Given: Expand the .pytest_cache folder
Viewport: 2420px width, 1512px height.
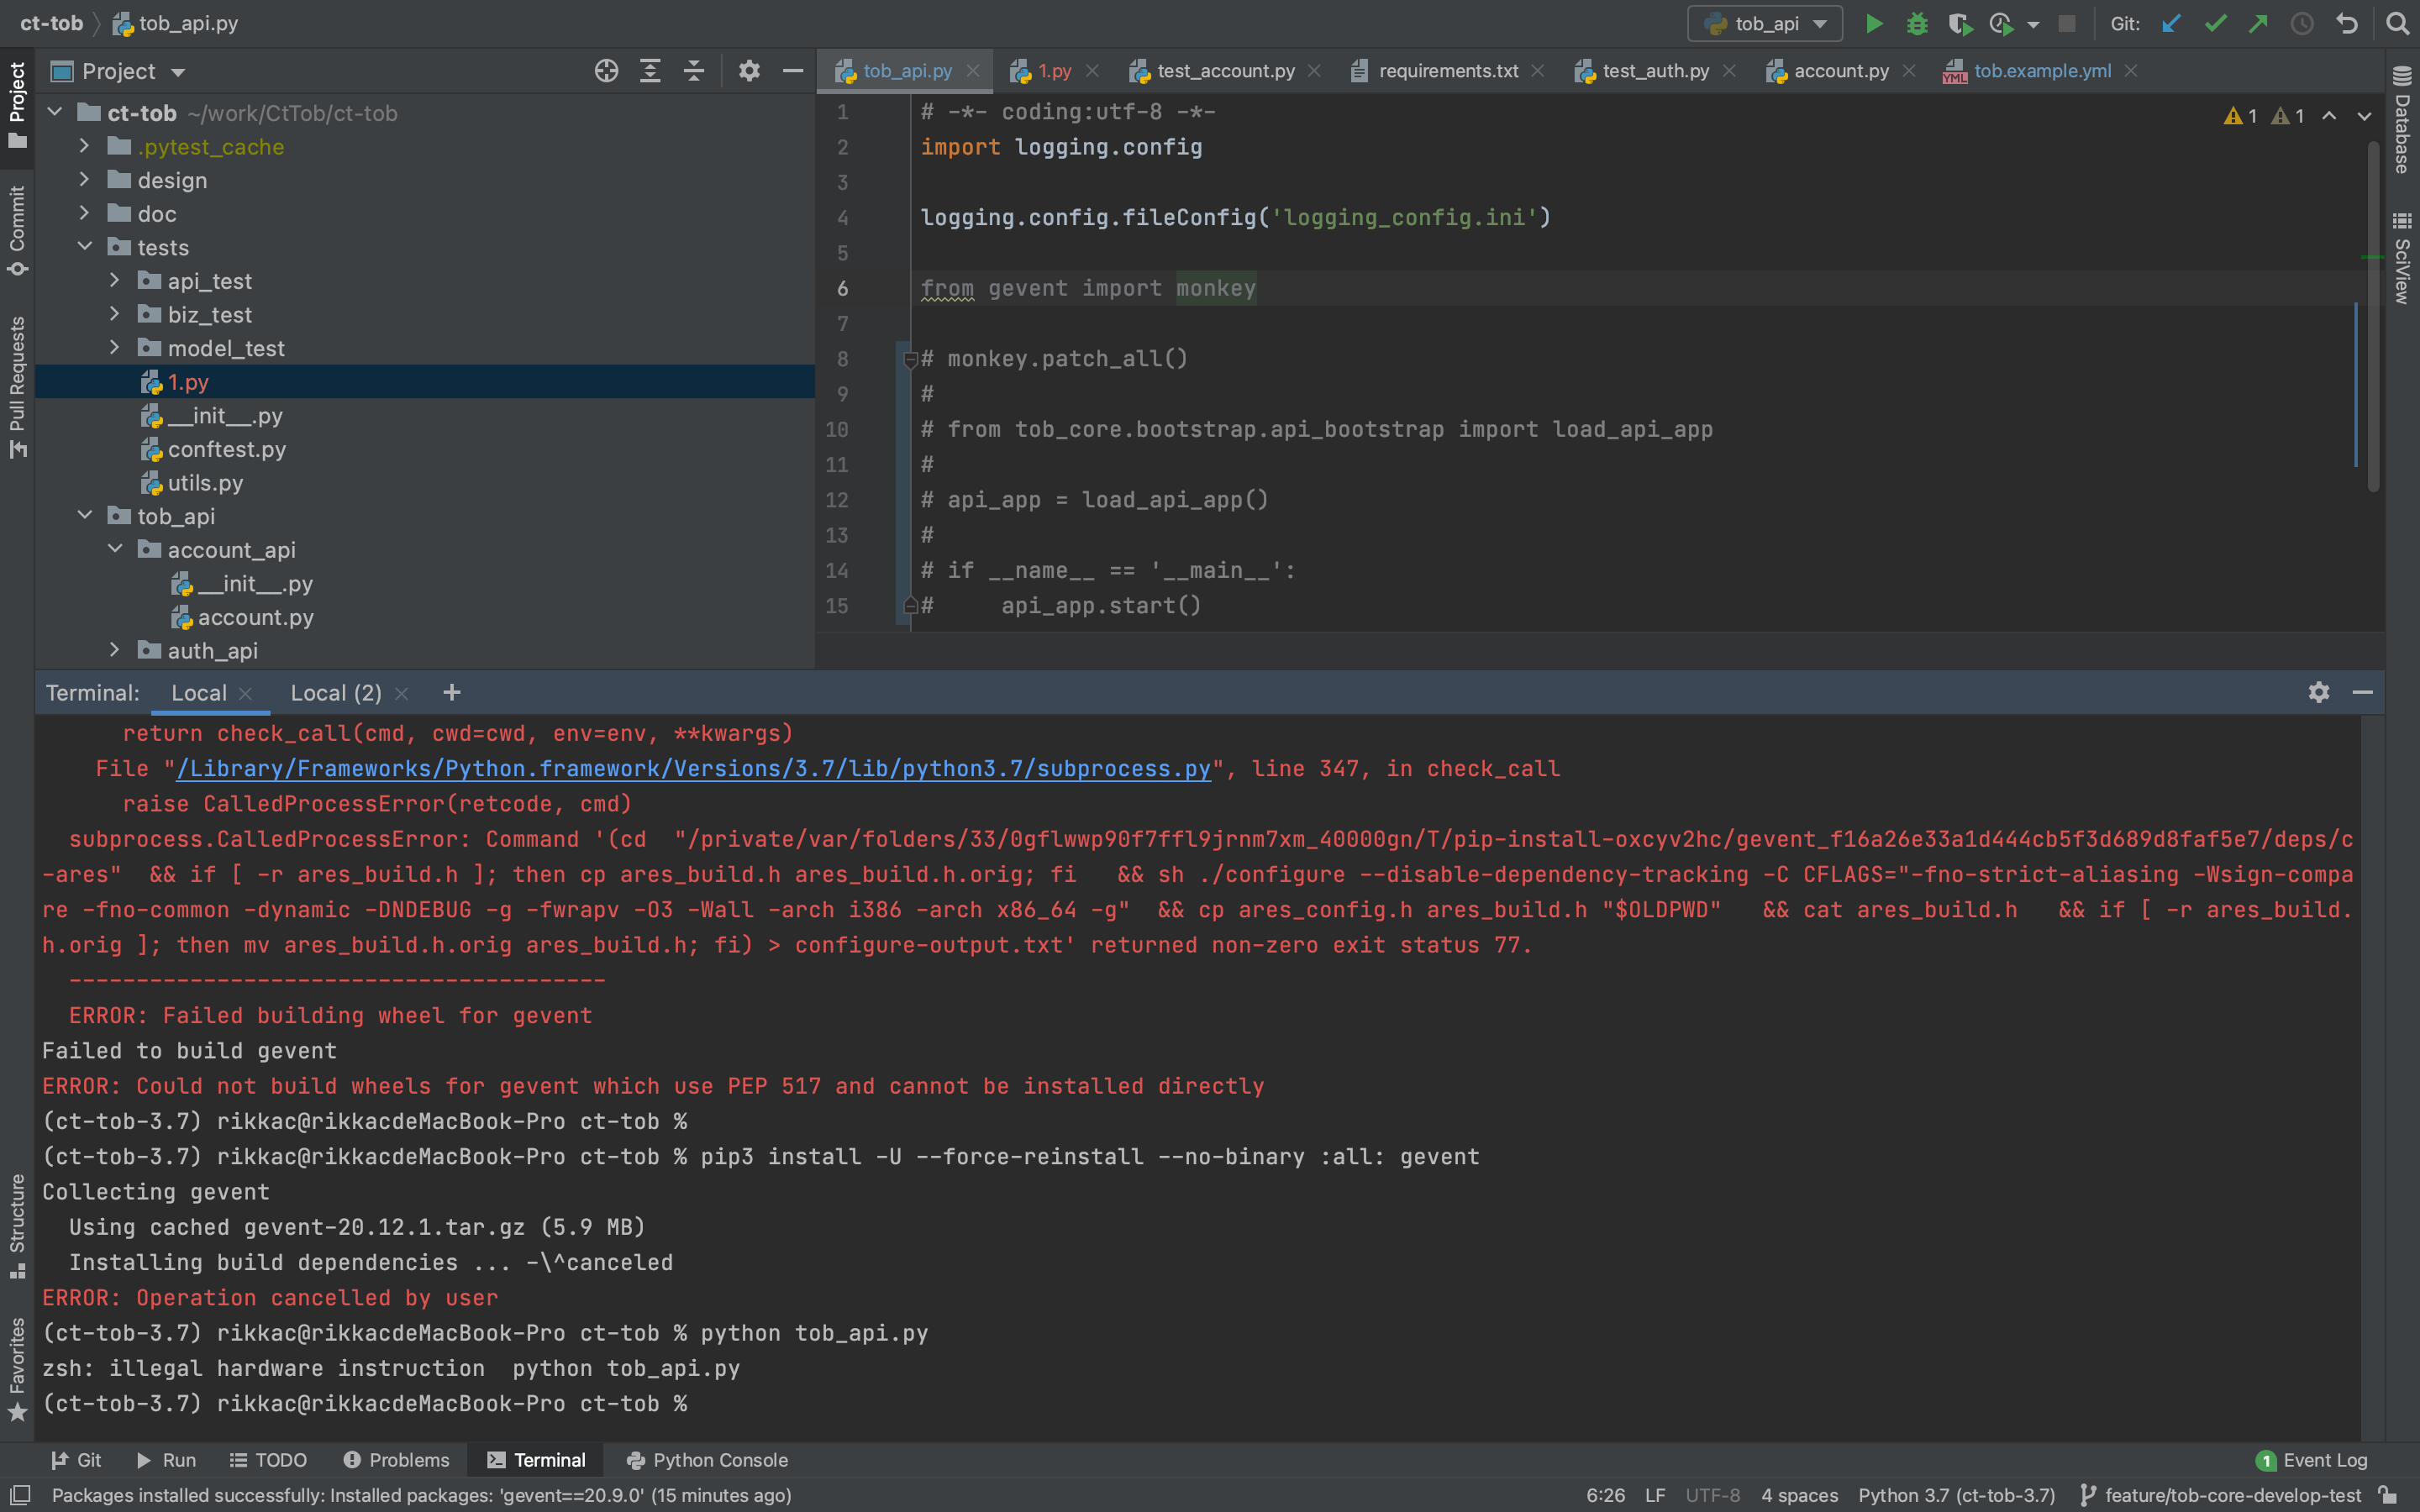Looking at the screenshot, I should (85, 146).
